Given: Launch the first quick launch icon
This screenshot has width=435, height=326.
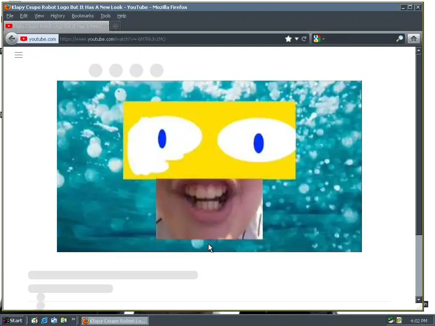Looking at the screenshot, I should [x=34, y=320].
